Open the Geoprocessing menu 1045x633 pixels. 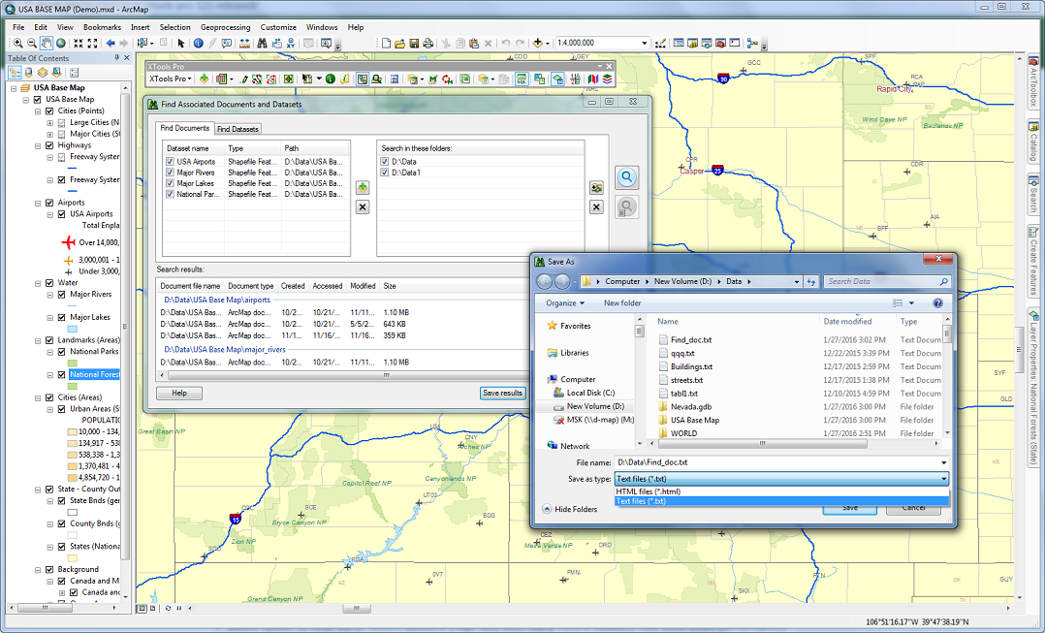(x=225, y=27)
